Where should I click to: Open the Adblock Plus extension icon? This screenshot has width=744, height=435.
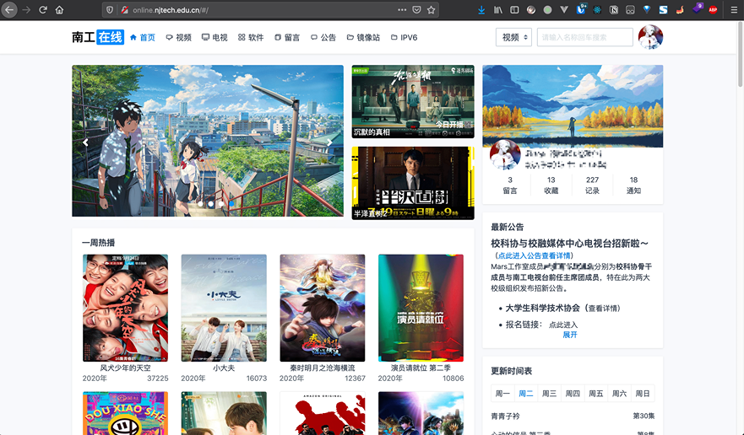(x=713, y=10)
